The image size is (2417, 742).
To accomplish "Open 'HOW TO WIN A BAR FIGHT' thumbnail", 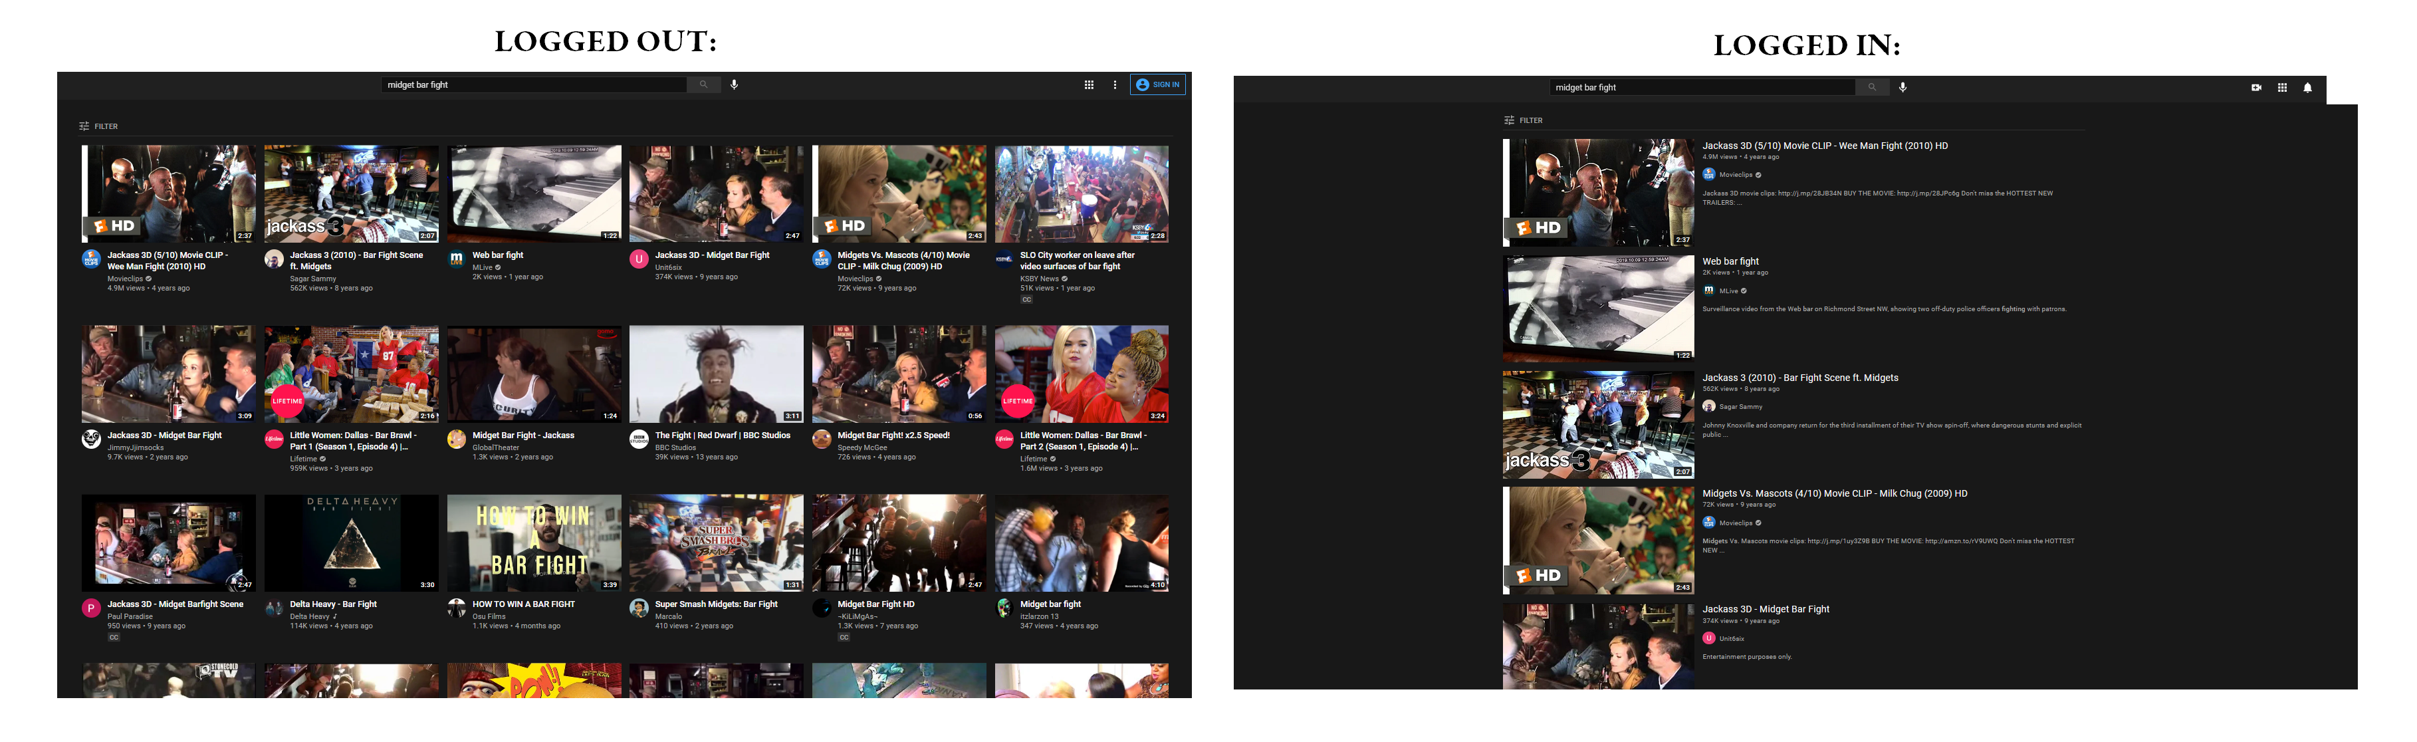I will tap(534, 543).
